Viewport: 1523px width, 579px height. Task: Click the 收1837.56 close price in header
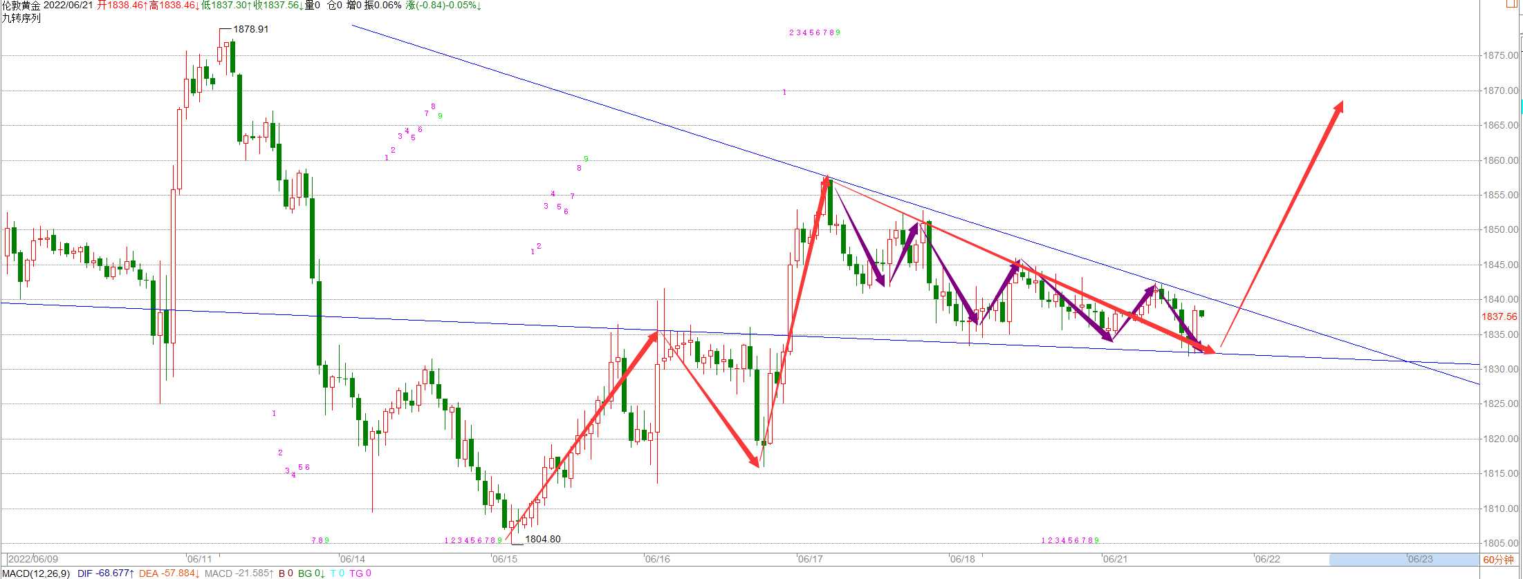pyautogui.click(x=278, y=6)
